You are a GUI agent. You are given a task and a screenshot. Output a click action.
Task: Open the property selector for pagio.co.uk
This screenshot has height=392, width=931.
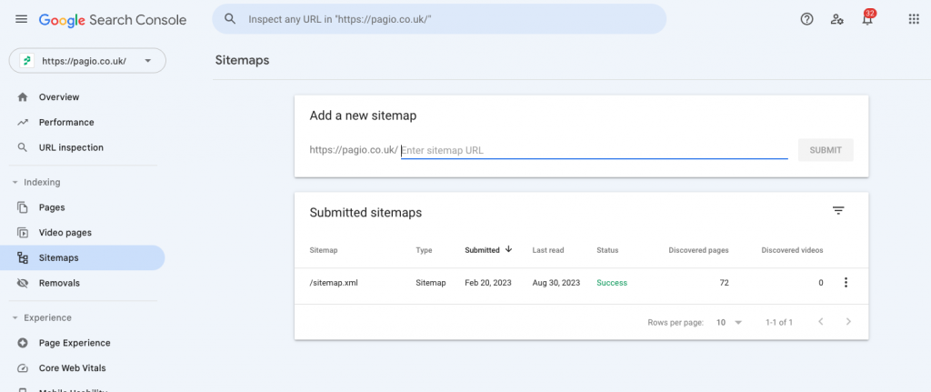click(x=87, y=61)
